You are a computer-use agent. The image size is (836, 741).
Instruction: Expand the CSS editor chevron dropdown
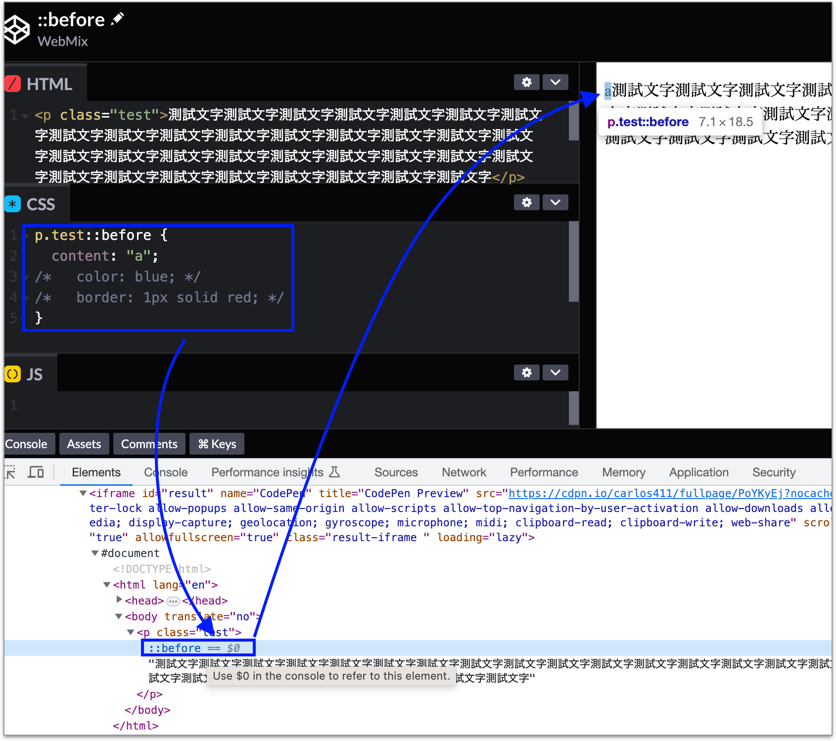(555, 202)
